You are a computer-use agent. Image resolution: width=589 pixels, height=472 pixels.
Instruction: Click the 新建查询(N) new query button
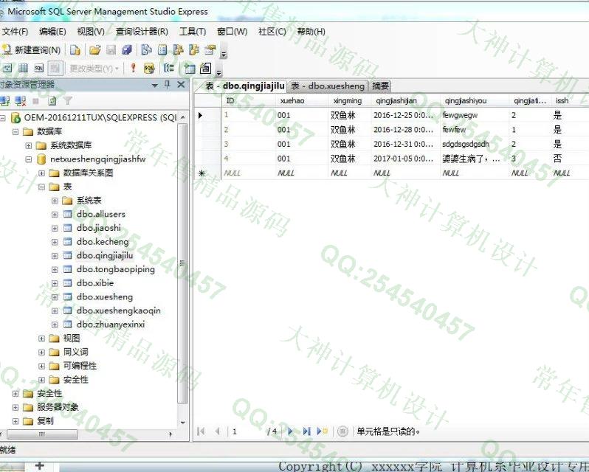pos(31,50)
